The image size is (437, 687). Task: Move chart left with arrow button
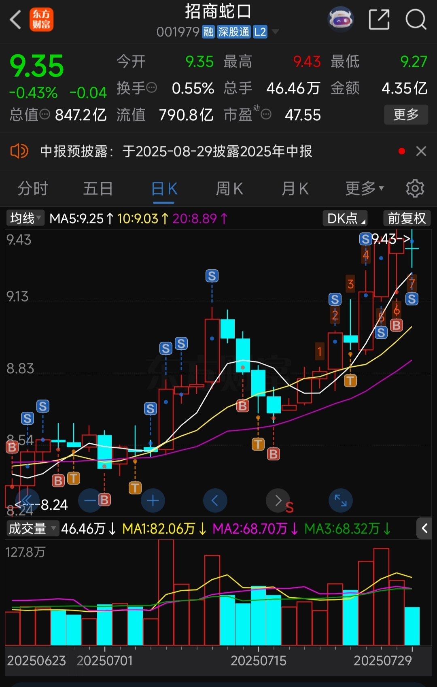tap(215, 501)
